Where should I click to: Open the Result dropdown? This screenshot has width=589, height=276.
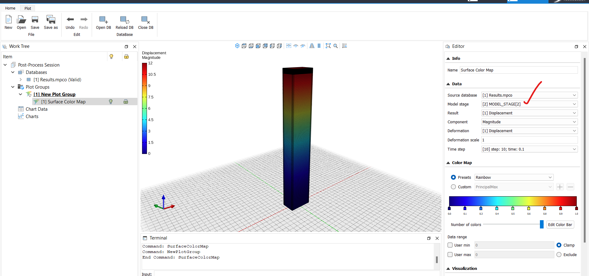[x=529, y=113]
